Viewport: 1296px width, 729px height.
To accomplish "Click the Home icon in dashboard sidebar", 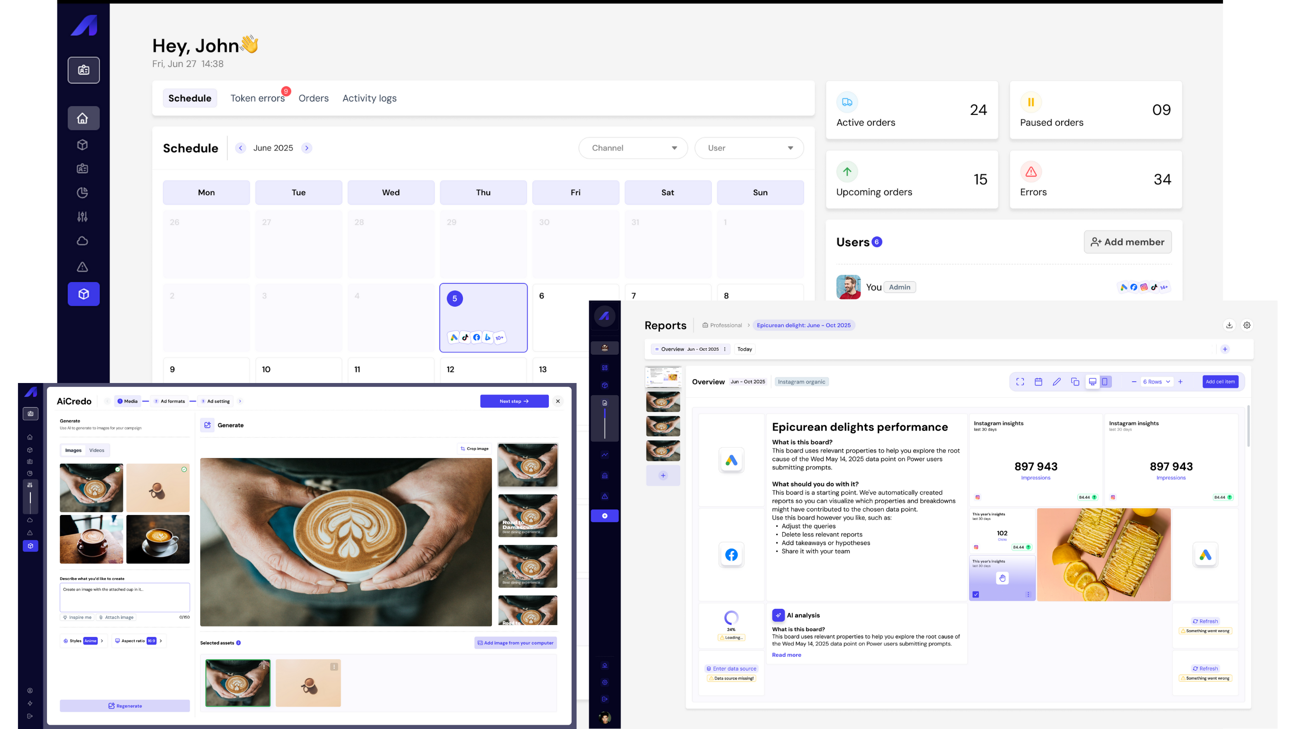I will pyautogui.click(x=83, y=118).
